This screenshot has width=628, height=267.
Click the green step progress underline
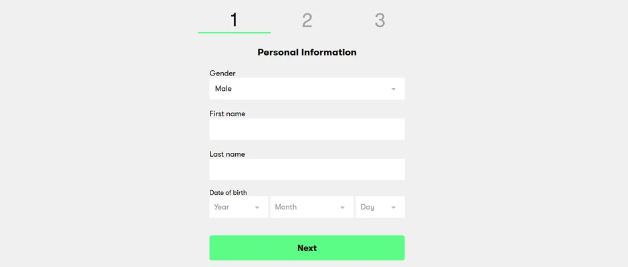(x=234, y=32)
